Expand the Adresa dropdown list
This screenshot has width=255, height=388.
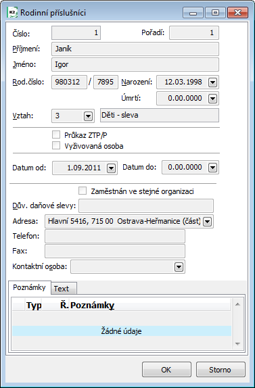[x=207, y=222]
